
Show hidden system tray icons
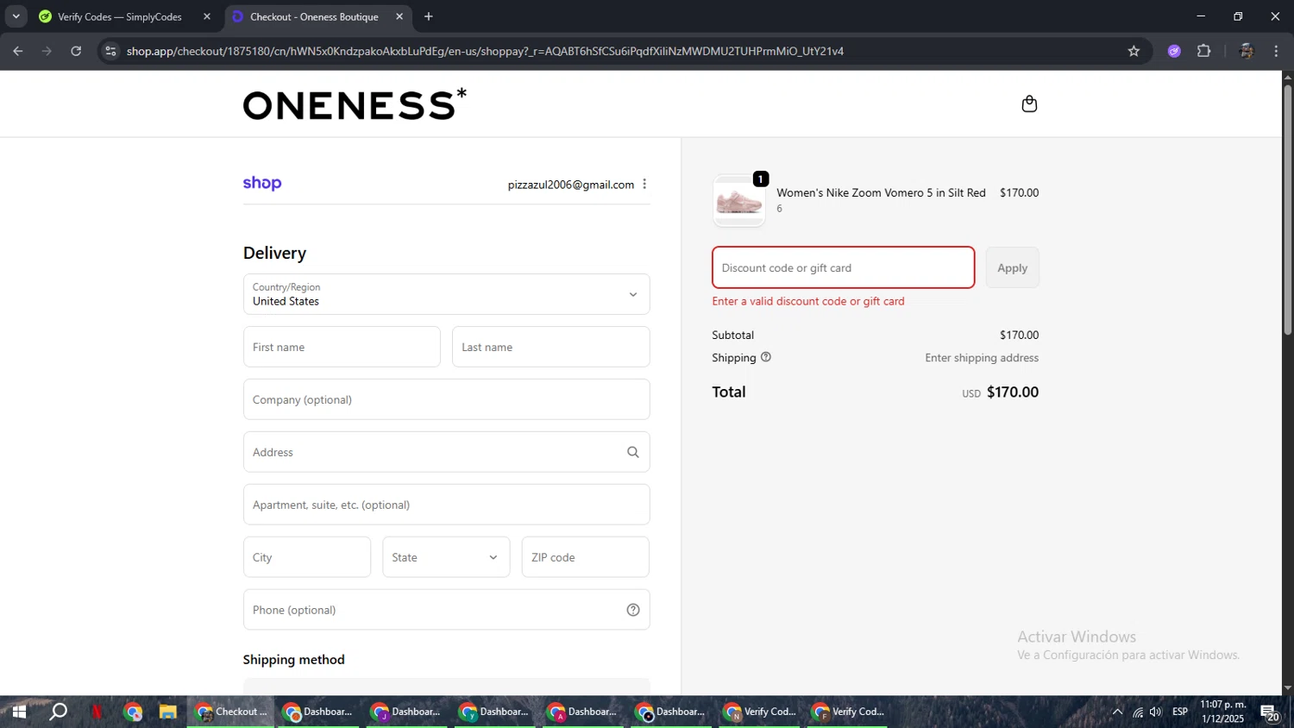[x=1117, y=712]
